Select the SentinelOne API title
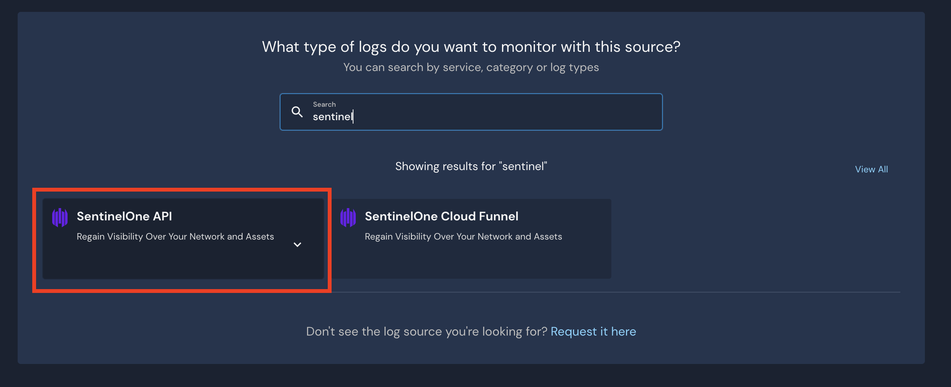 tap(124, 216)
